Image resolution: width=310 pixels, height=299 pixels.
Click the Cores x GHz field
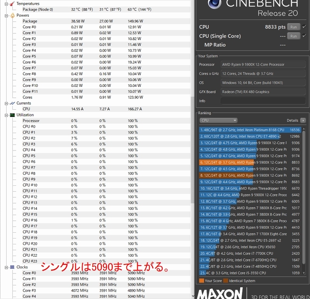263,73
